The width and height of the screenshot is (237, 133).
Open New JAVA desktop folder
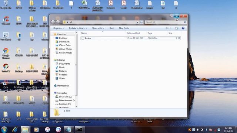click(x=32, y=84)
